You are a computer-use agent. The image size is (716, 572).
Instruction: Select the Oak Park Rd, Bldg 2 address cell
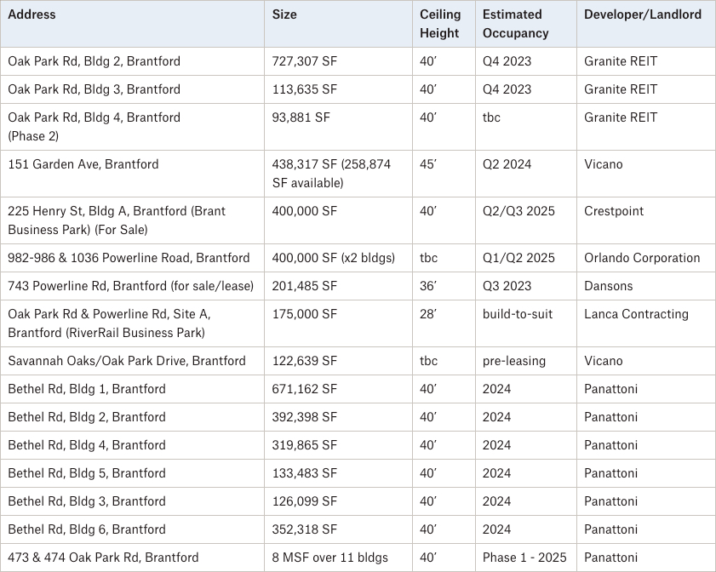tap(94, 61)
